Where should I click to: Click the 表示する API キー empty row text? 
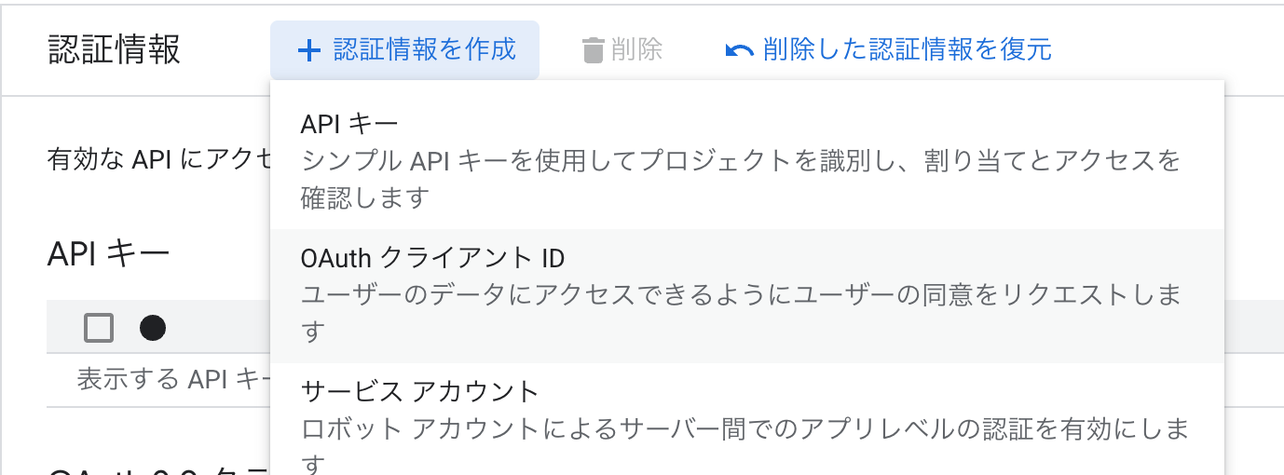pyautogui.click(x=173, y=380)
